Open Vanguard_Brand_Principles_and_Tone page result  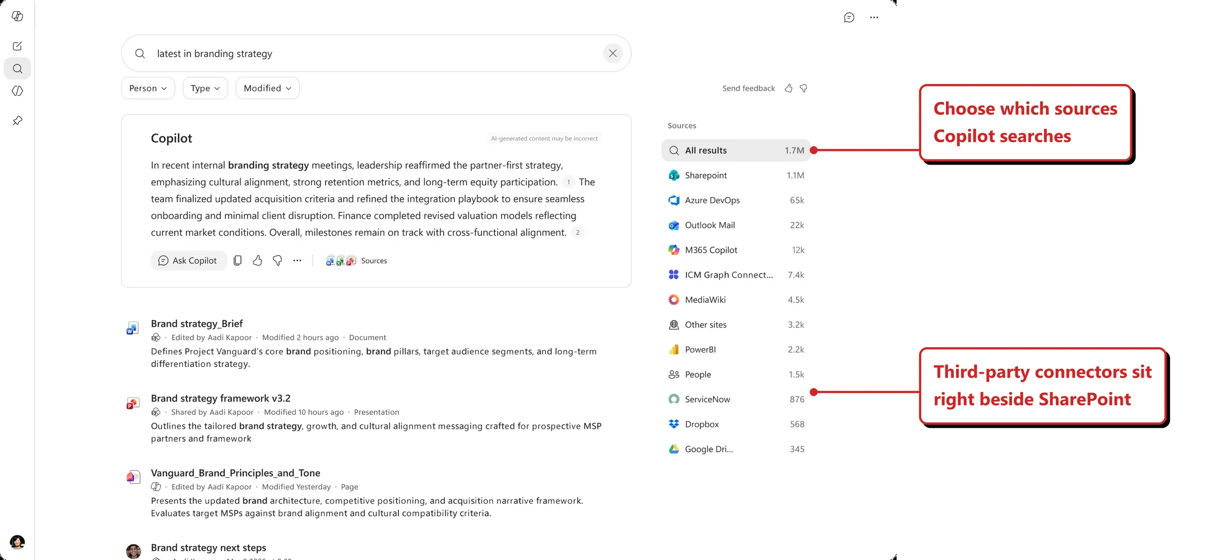point(235,473)
